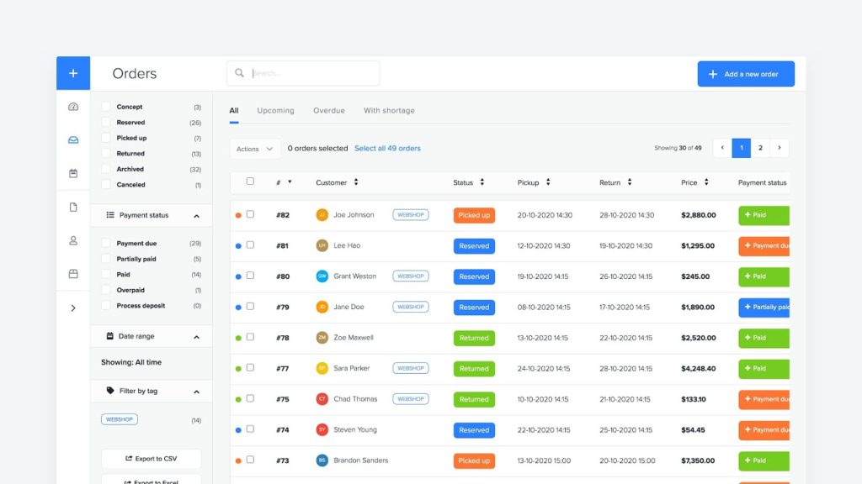The height and width of the screenshot is (484, 862).
Task: Click Jane Doe's avatar icon
Action: pos(322,308)
